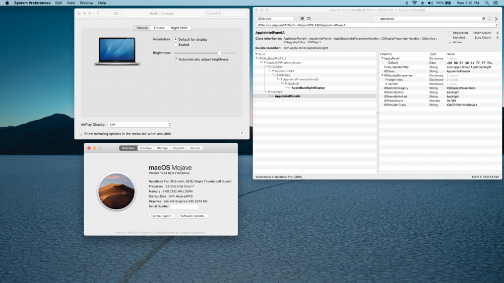Open the Bluetooth menu bar icon
This screenshot has height=283, width=504.
point(407,3)
